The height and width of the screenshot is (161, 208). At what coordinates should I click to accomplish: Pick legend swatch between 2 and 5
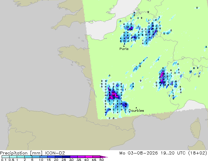28,157
